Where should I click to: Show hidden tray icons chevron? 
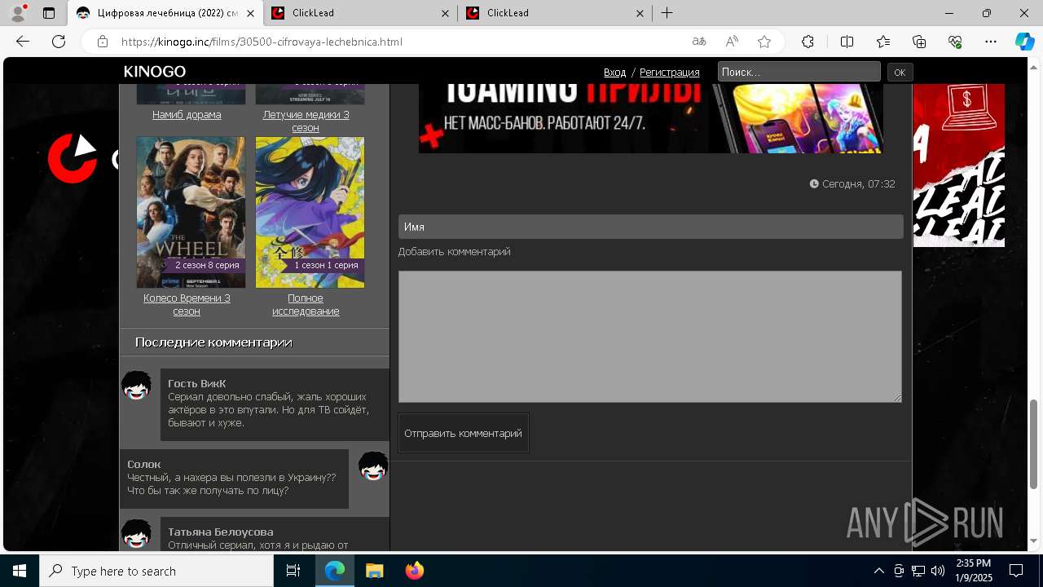point(878,571)
